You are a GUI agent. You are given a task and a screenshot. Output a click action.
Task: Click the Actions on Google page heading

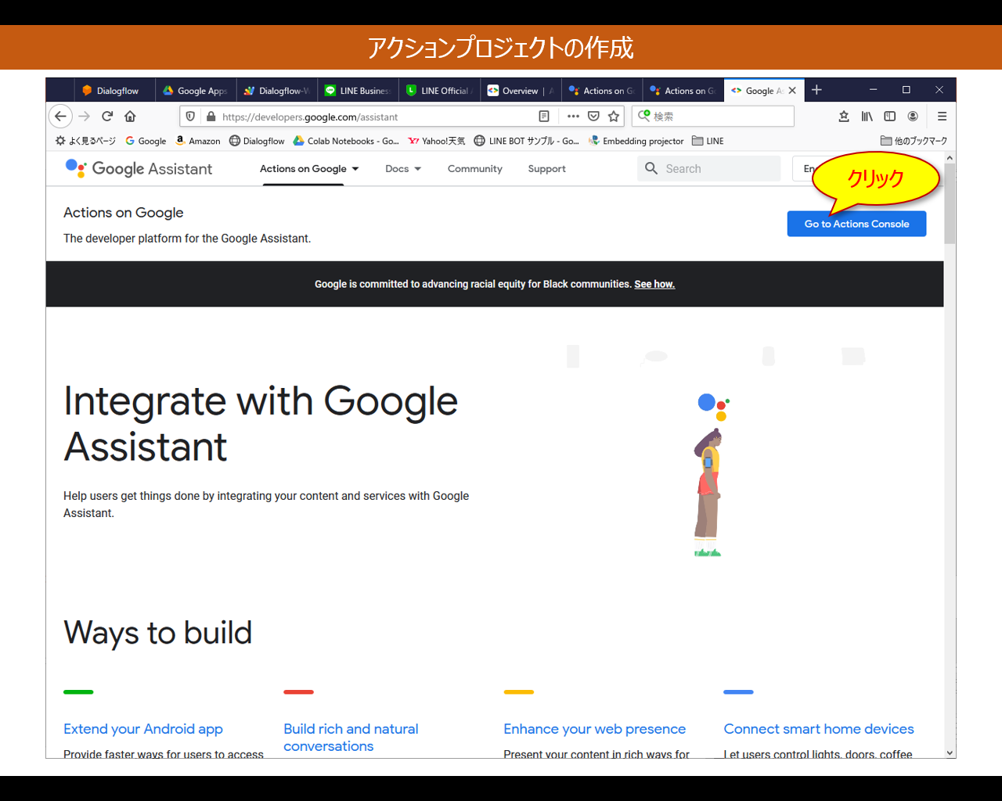click(x=123, y=213)
